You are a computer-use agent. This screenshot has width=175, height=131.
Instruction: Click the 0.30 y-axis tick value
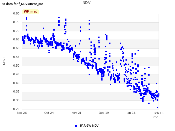coord(16,100)
